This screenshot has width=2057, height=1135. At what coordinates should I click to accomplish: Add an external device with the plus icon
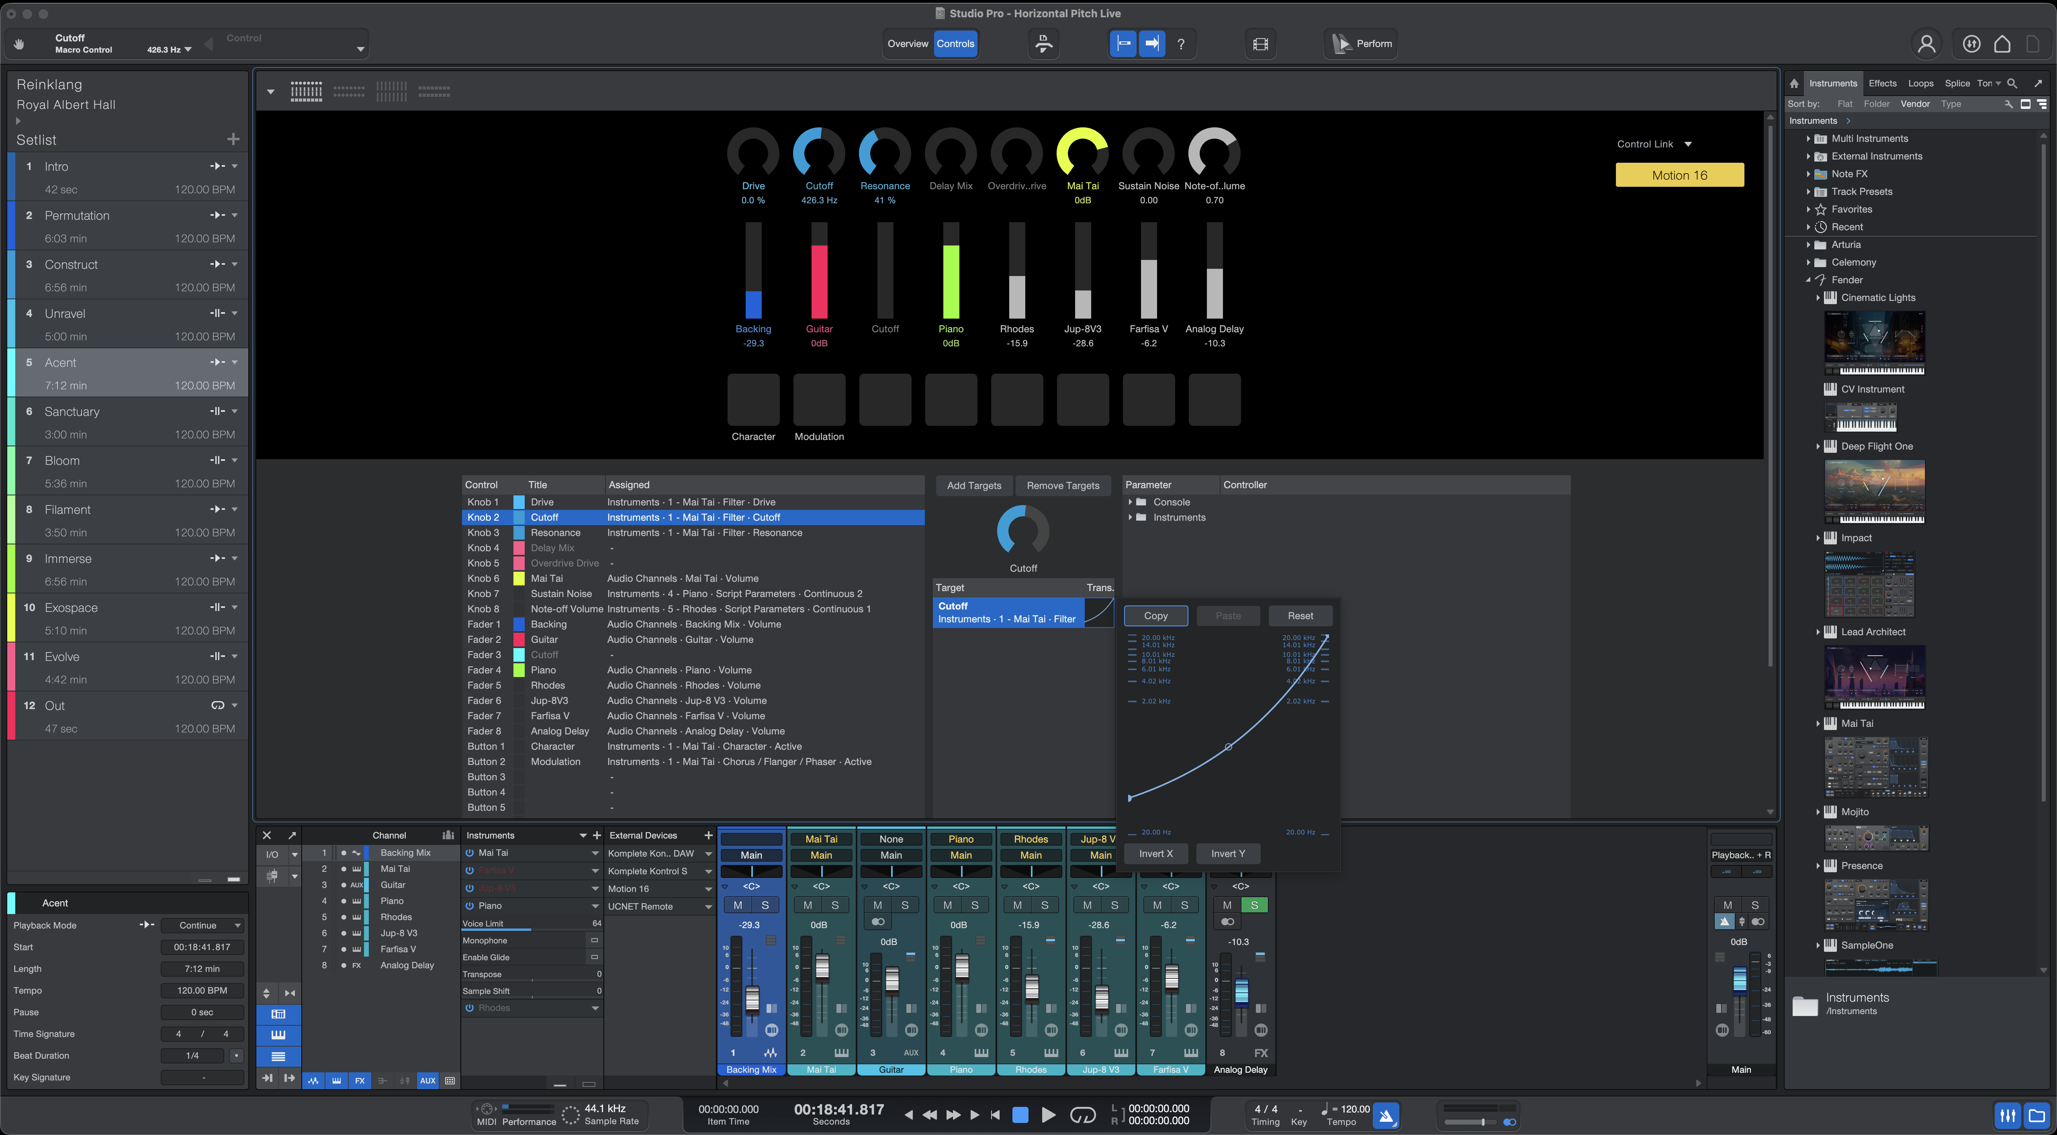(x=708, y=835)
